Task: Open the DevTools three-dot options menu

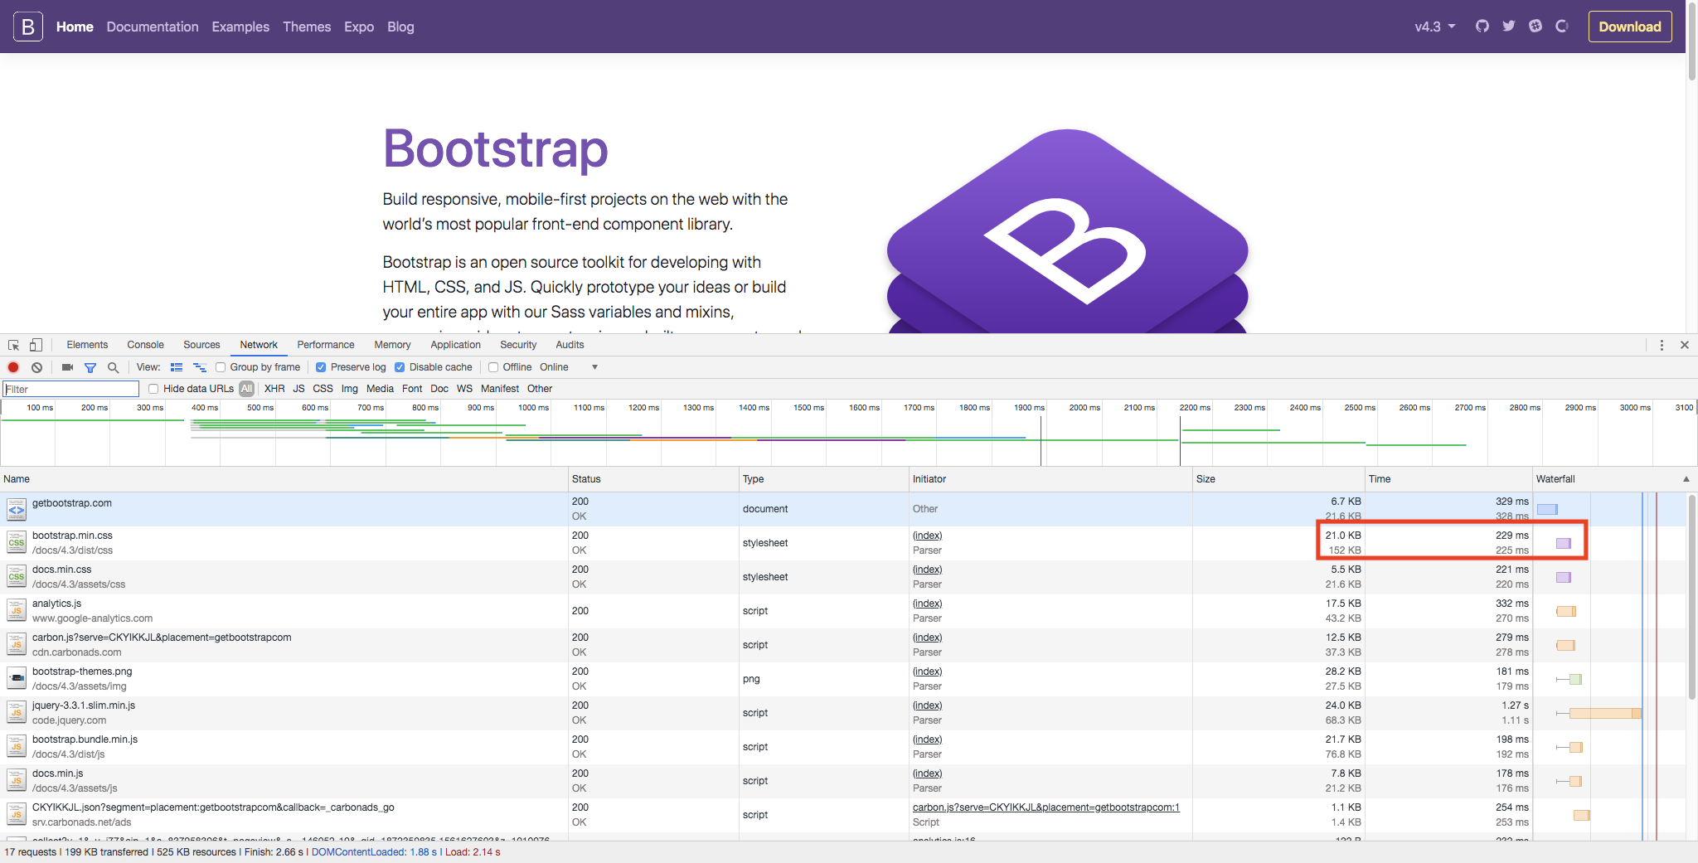Action: coord(1662,345)
